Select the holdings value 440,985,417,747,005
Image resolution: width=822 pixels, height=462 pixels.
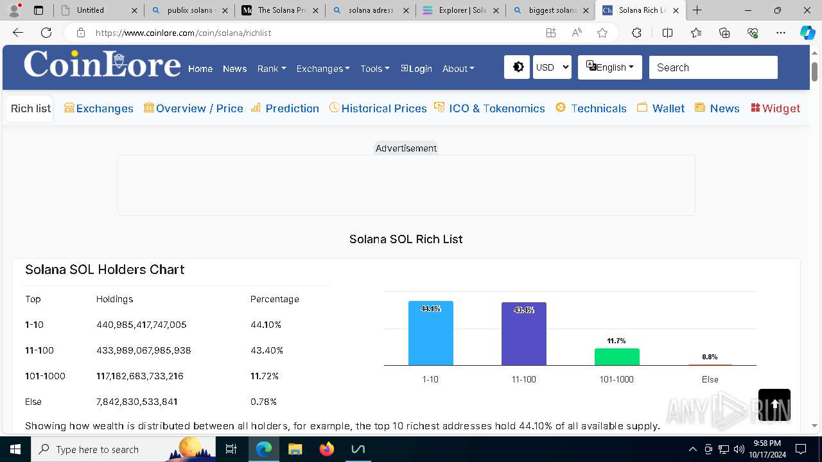coord(141,325)
